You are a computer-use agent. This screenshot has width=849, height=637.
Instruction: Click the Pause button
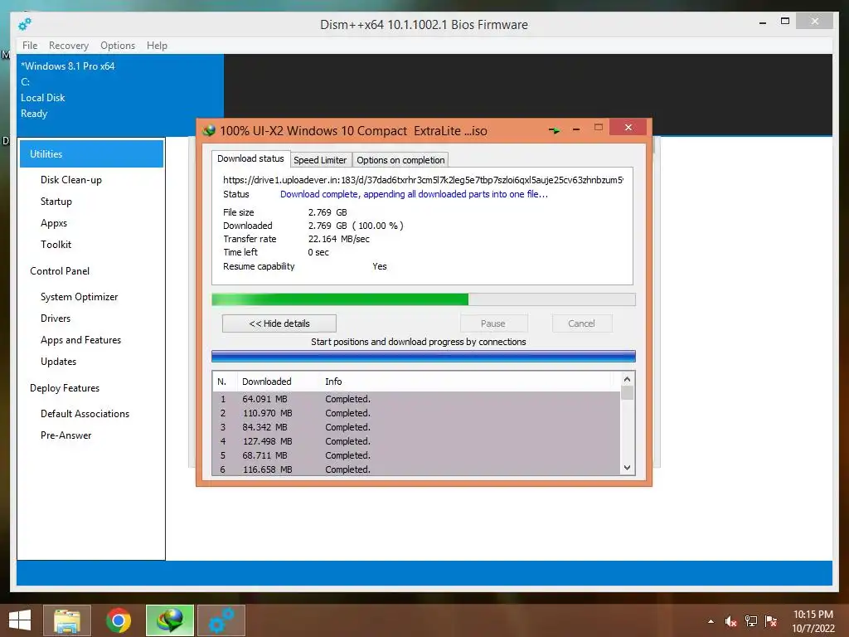(x=493, y=323)
